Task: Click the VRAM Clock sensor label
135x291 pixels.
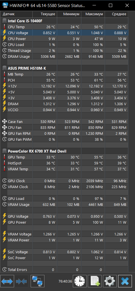Action: 18,187
